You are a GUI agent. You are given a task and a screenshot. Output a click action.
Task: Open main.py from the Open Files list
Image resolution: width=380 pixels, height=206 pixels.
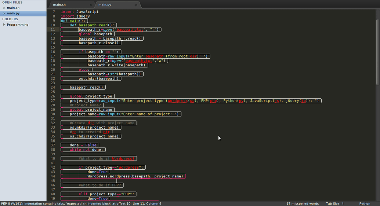[x=13, y=13]
